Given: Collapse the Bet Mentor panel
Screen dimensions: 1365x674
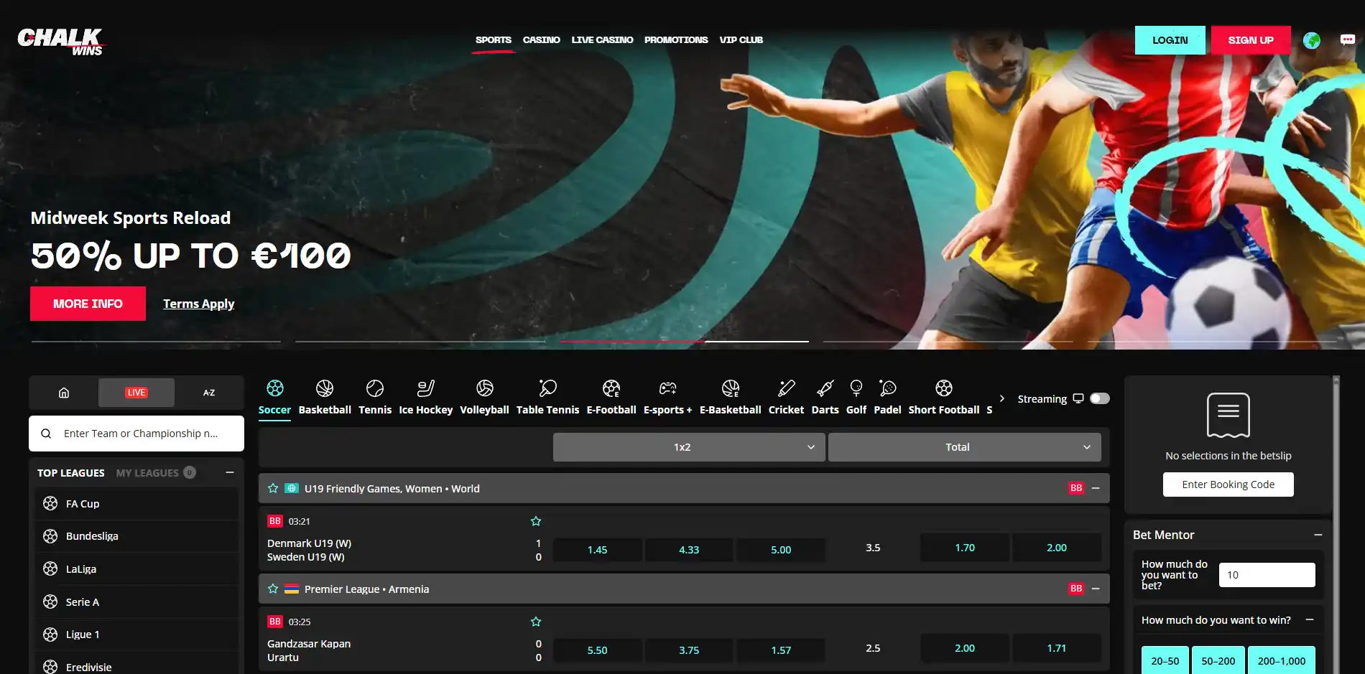Looking at the screenshot, I should [x=1318, y=535].
